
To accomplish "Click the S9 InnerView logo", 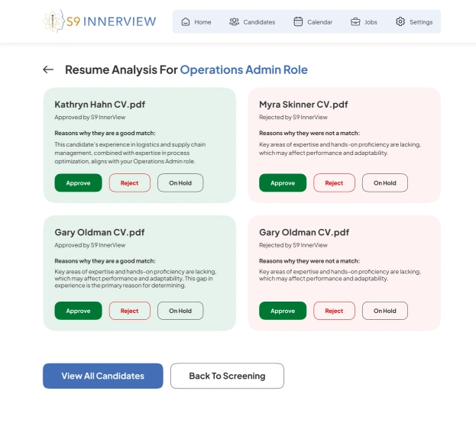I will coord(100,21).
